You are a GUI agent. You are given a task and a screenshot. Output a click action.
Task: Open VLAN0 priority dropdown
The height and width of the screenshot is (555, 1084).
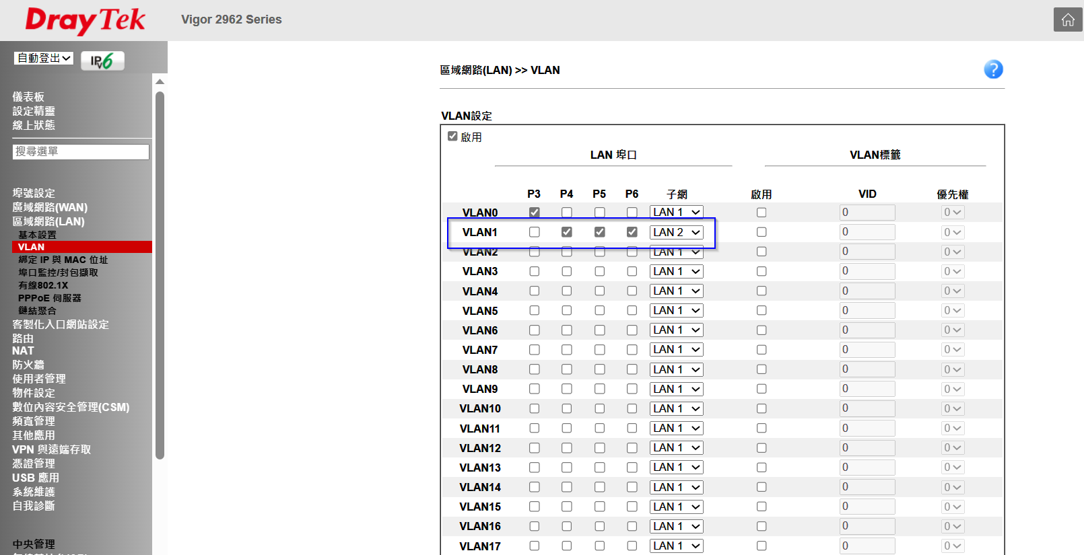pos(952,213)
